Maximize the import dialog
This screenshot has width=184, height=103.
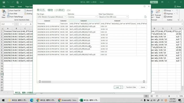coord(144,6)
